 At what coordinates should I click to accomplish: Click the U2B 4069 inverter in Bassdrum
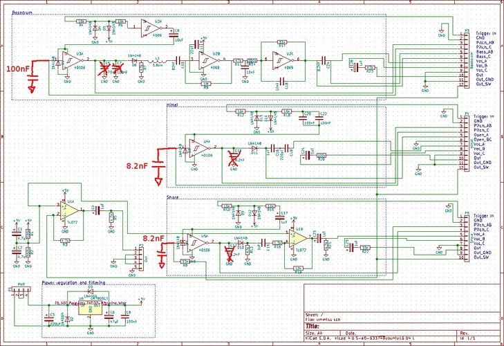point(205,60)
